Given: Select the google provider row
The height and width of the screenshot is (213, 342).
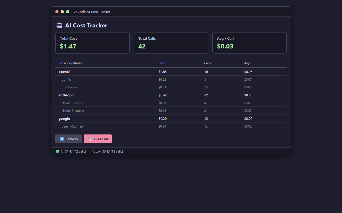Looking at the screenshot, I should click(171, 118).
